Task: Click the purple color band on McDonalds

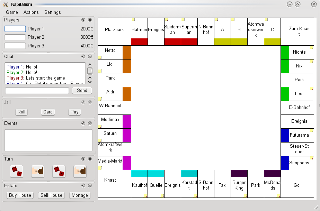Action: (272, 174)
